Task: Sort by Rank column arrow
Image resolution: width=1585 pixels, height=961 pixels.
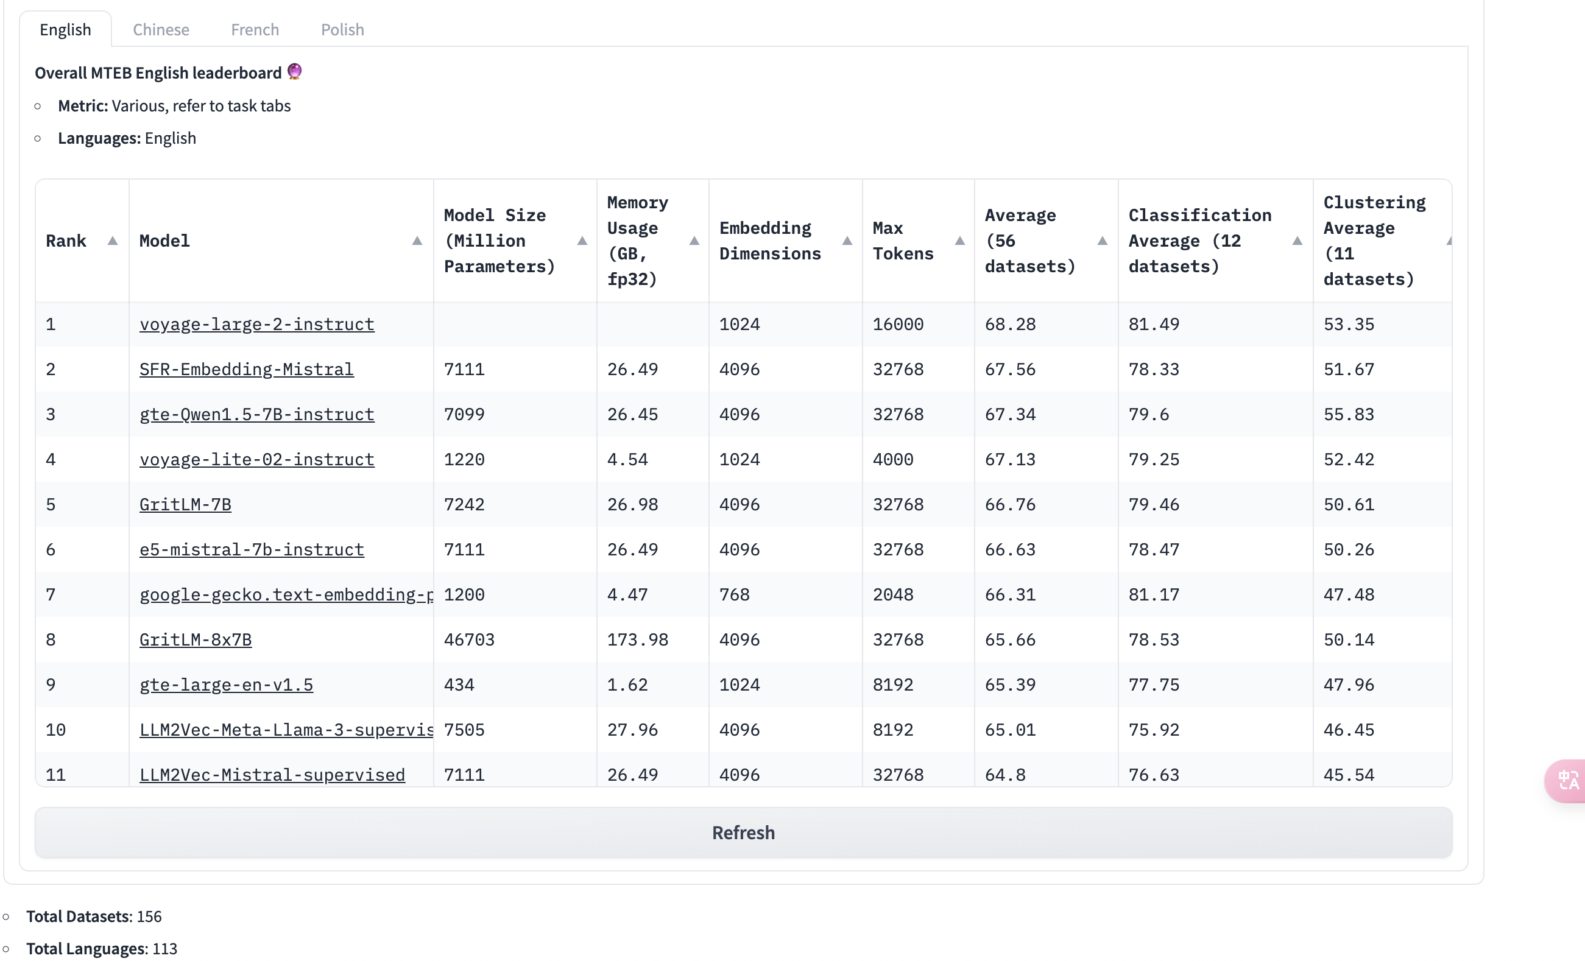Action: pos(113,241)
